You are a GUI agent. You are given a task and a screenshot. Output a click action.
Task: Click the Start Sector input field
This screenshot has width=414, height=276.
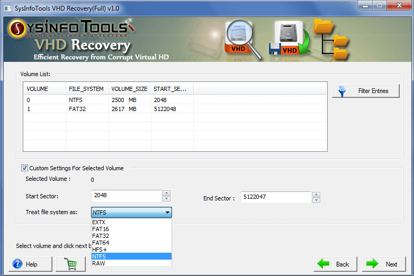tap(126, 196)
